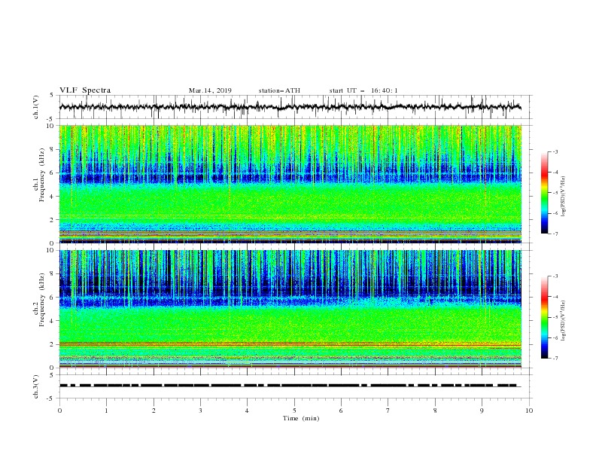Click the "-7" tick on lower colorbar

(555, 359)
